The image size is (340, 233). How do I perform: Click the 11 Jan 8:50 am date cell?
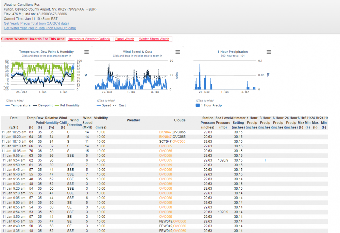point(14,217)
